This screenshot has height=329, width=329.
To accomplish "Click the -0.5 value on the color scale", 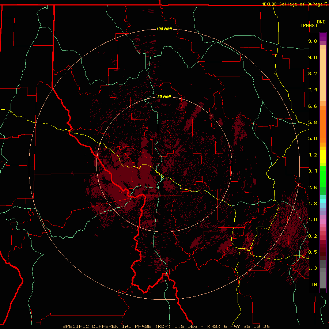I will pos(311,252).
